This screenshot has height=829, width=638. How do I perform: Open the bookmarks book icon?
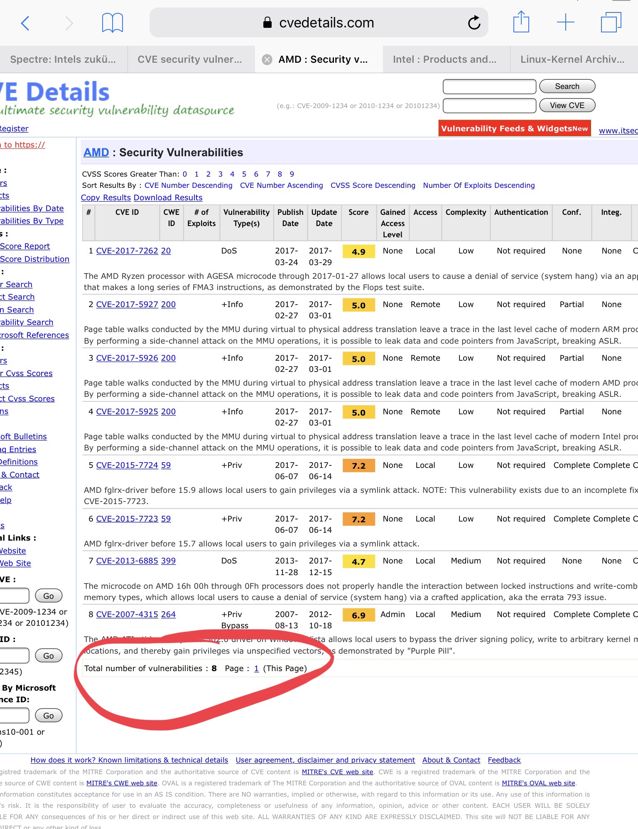pos(113,23)
